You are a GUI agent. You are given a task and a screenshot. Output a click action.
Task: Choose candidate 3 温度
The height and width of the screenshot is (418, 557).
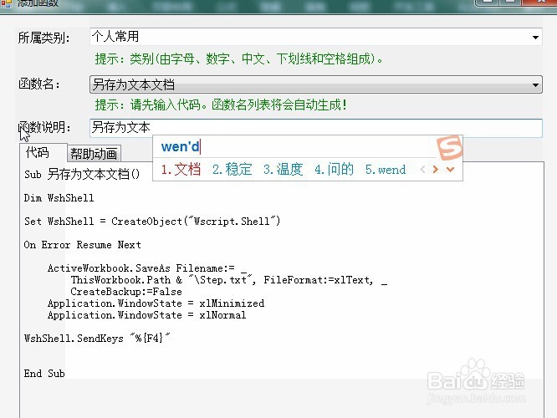pos(284,170)
